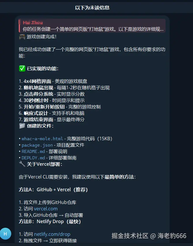Viewport: 193px width, 246px height.
Task: Click the package.json code text
Action: coord(37,145)
